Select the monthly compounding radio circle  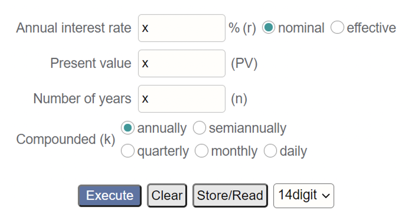tap(202, 151)
